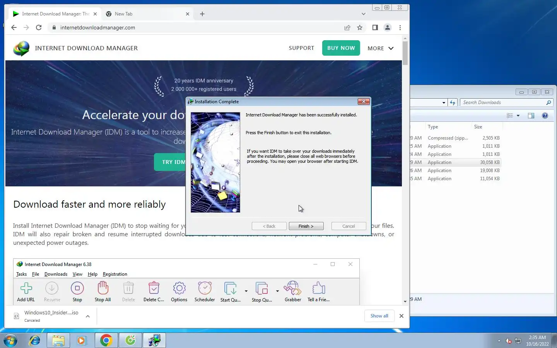Switch to the New Tab tab

(147, 14)
